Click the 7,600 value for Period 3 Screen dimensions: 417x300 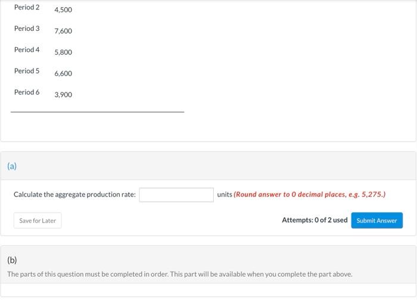(63, 31)
